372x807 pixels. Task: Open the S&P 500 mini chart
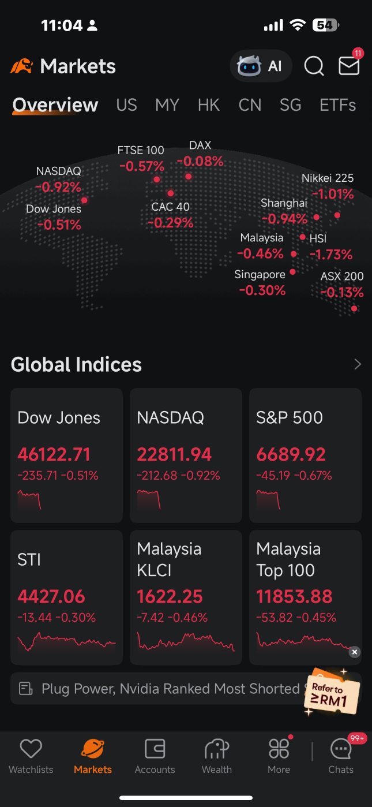pos(268,500)
